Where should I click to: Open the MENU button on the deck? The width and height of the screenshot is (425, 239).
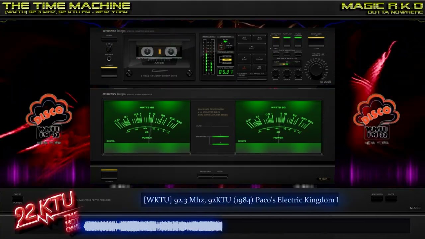pos(259,68)
